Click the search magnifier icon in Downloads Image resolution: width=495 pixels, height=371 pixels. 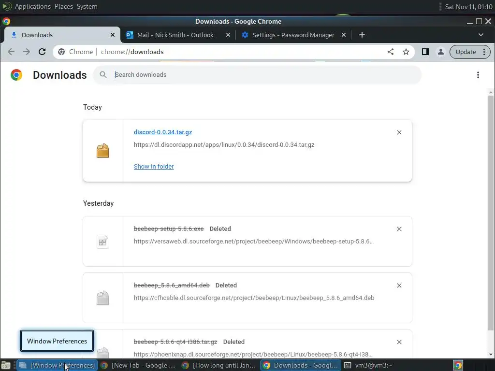(x=103, y=75)
